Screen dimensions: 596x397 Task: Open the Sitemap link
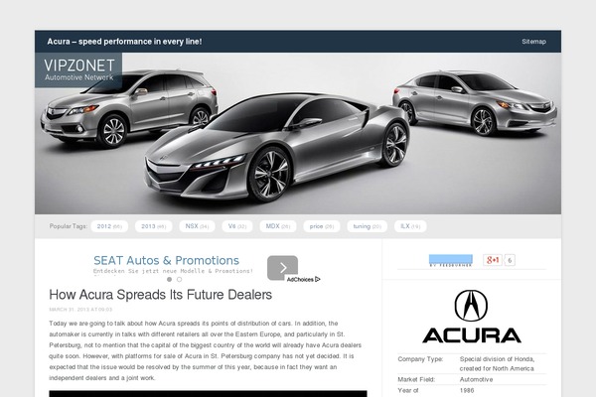point(533,42)
